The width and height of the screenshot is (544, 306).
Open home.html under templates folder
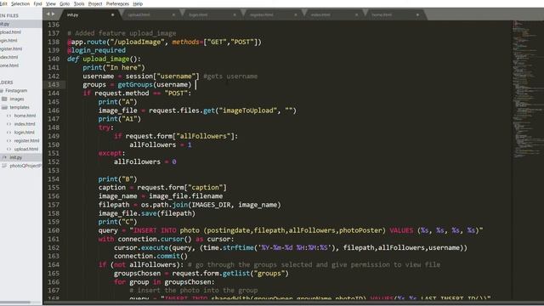25,116
